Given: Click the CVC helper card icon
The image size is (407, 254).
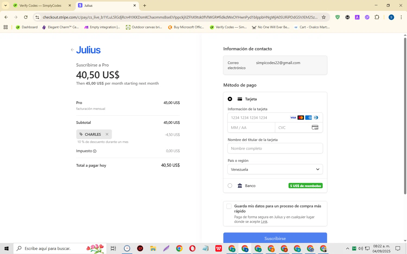Looking at the screenshot, I should point(315,127).
